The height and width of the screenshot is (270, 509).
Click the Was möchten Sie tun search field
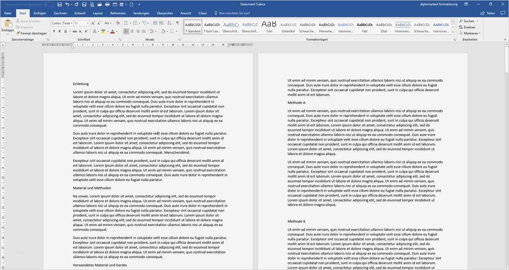232,13
